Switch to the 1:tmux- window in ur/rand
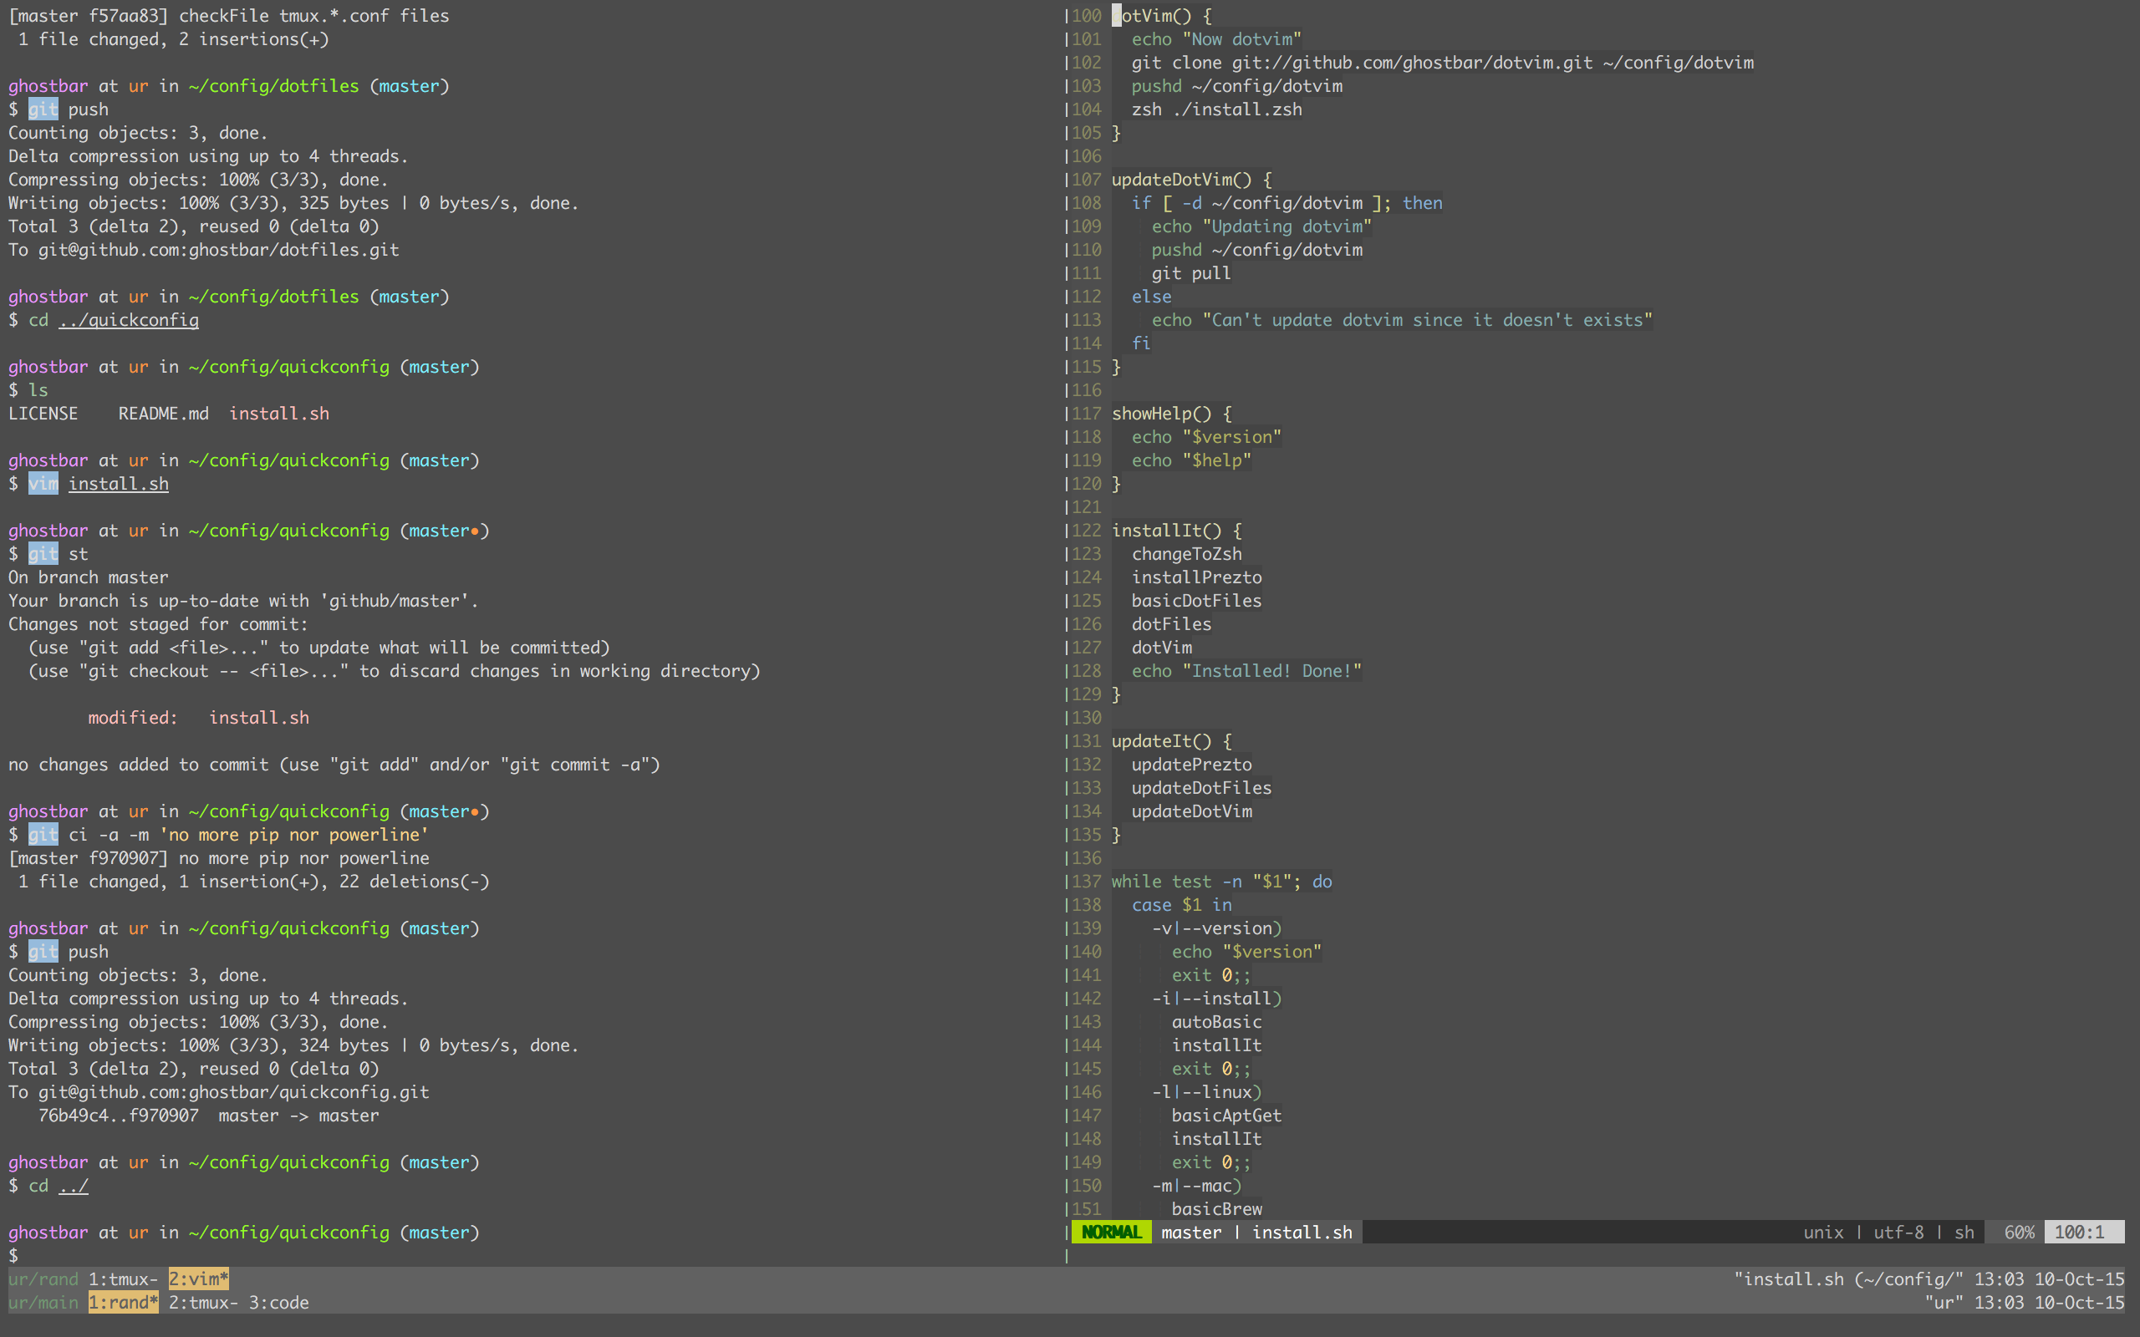This screenshot has height=1337, width=2140. [x=123, y=1279]
